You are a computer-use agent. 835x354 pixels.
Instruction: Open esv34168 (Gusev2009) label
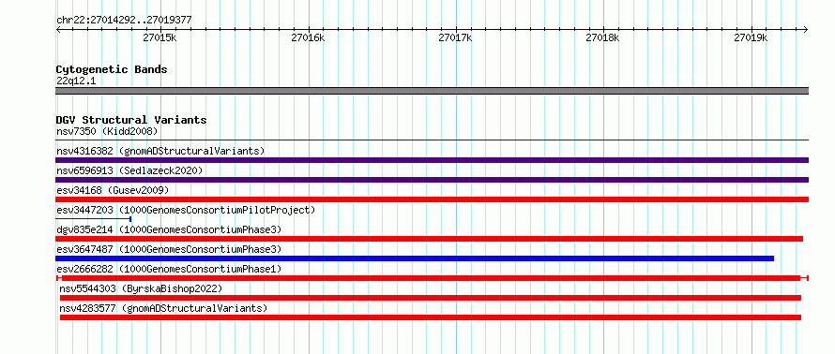[x=113, y=190]
